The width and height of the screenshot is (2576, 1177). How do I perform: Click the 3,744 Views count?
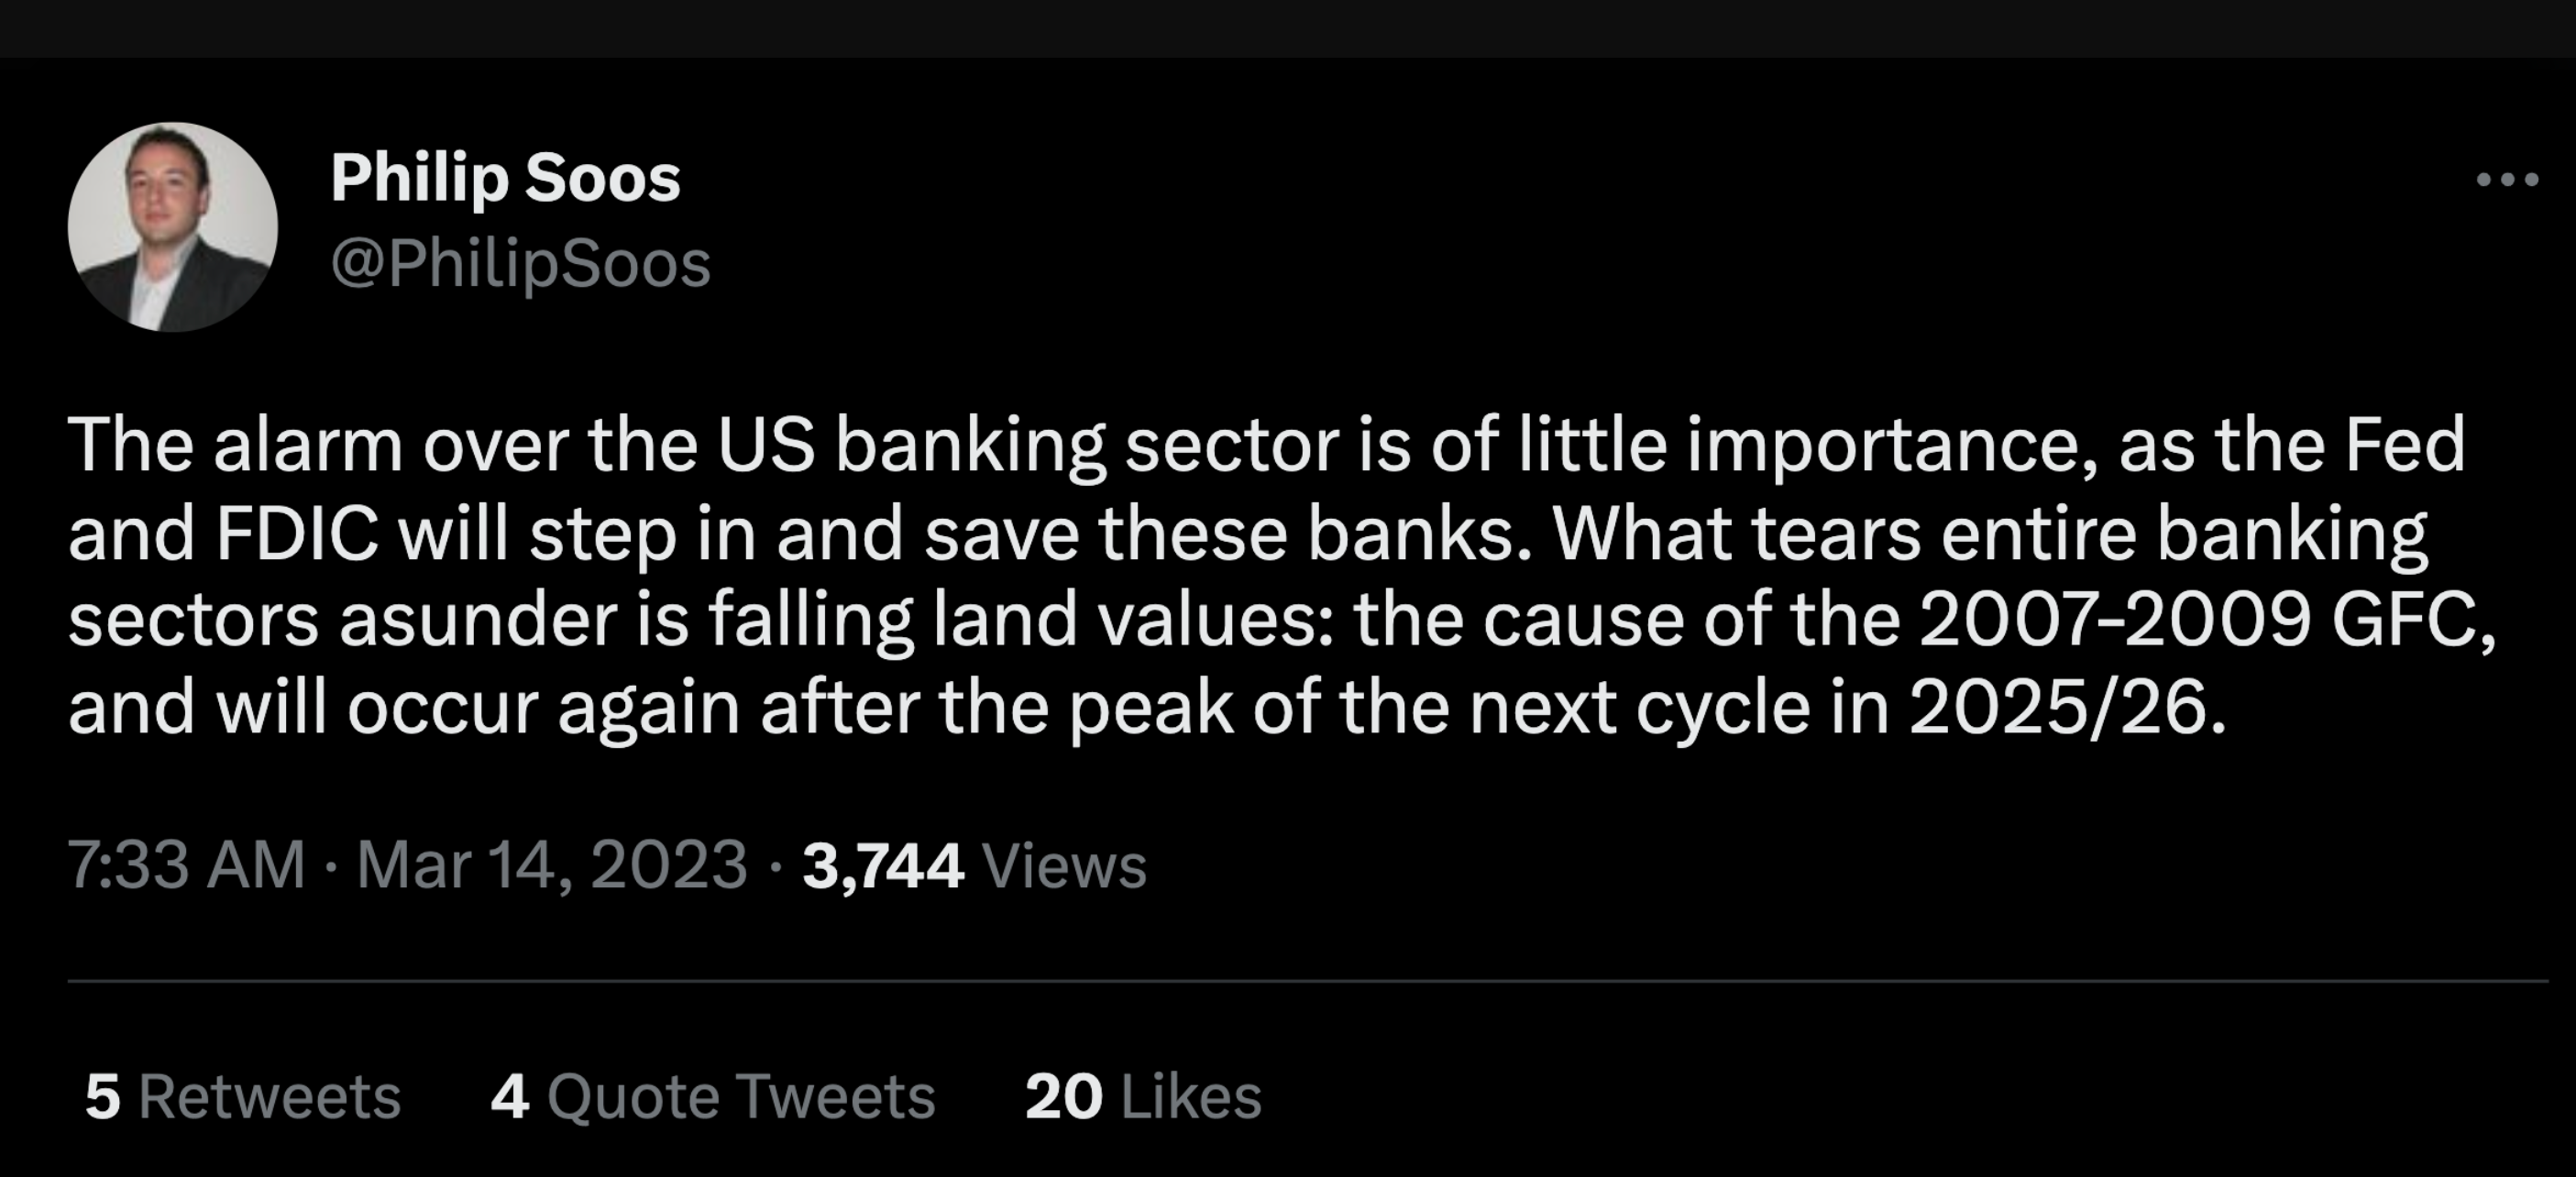pos(974,865)
